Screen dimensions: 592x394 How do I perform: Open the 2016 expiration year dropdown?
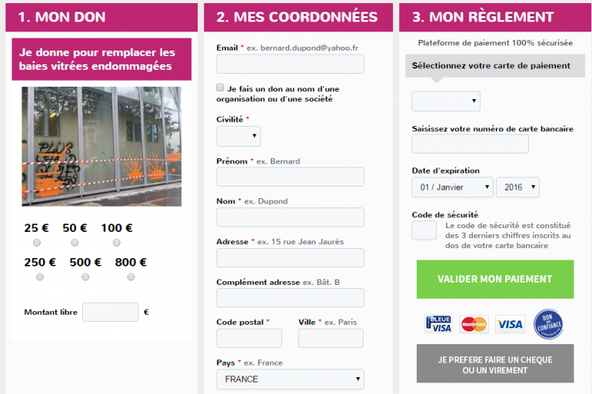517,187
